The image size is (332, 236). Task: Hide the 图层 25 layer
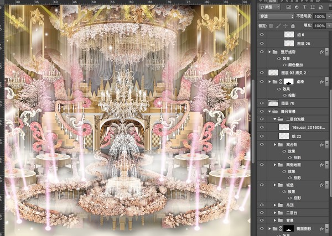pyautogui.click(x=262, y=44)
